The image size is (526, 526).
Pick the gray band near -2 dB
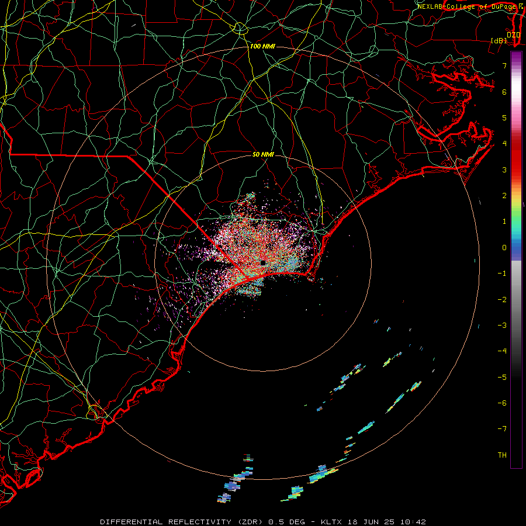click(x=516, y=300)
